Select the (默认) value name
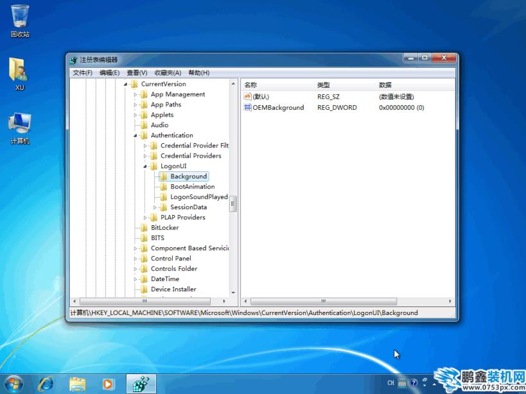The width and height of the screenshot is (526, 394). point(261,97)
